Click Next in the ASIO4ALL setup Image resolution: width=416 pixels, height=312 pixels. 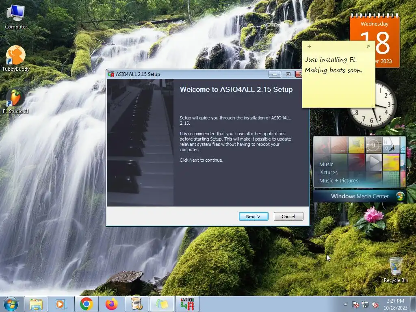click(x=253, y=217)
